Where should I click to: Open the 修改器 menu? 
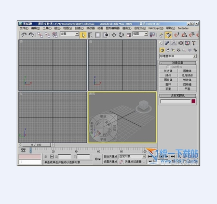click(91, 28)
